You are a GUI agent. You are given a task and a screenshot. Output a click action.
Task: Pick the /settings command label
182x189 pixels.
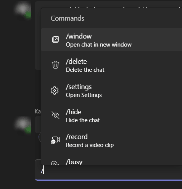79,87
